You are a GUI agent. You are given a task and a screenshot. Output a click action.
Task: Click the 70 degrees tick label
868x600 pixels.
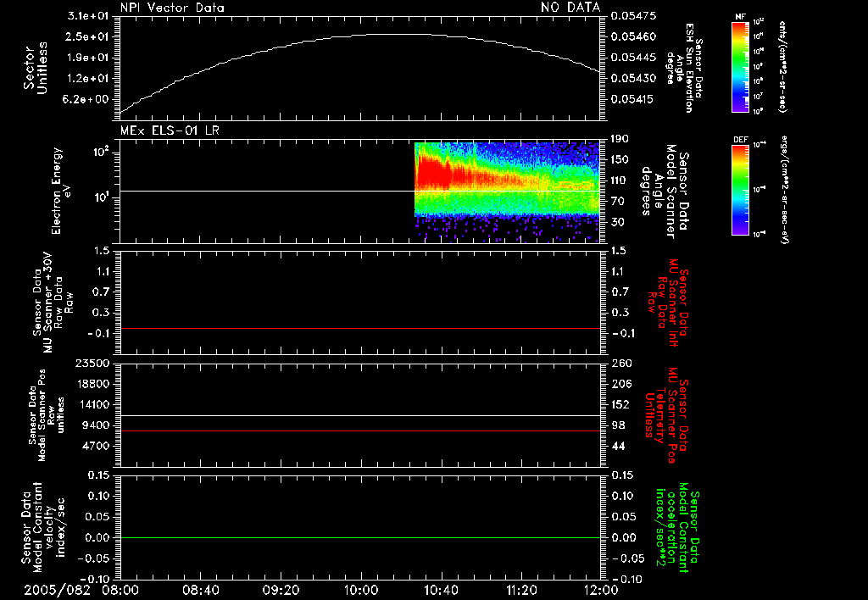[x=617, y=201]
